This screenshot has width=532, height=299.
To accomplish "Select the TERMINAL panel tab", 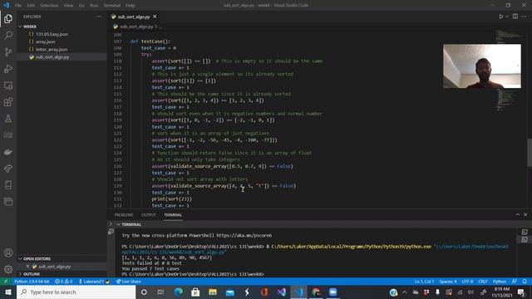I will [x=173, y=215].
